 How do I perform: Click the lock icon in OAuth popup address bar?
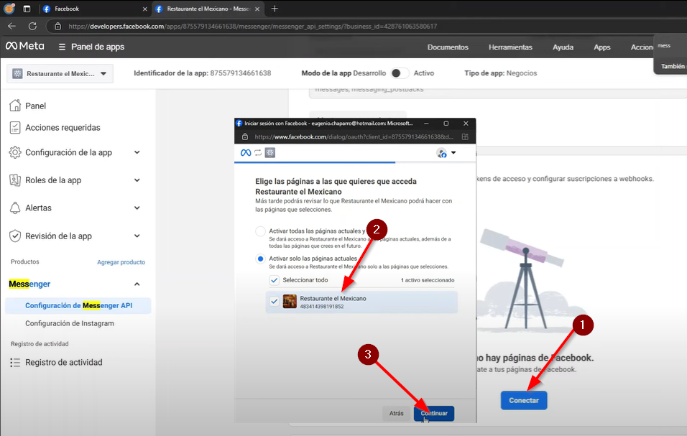click(245, 137)
